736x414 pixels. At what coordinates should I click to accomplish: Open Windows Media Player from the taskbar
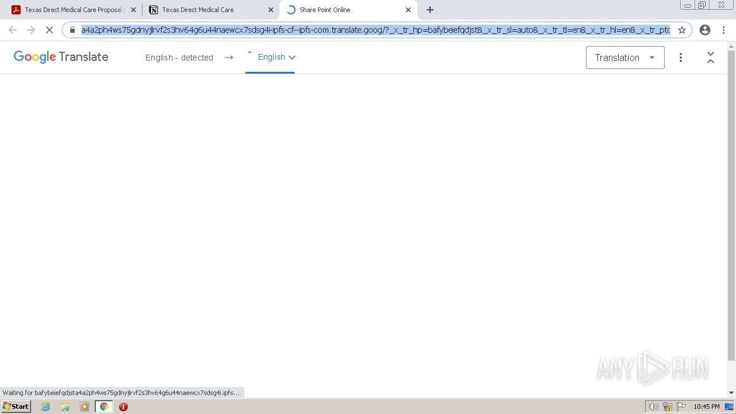(85, 407)
